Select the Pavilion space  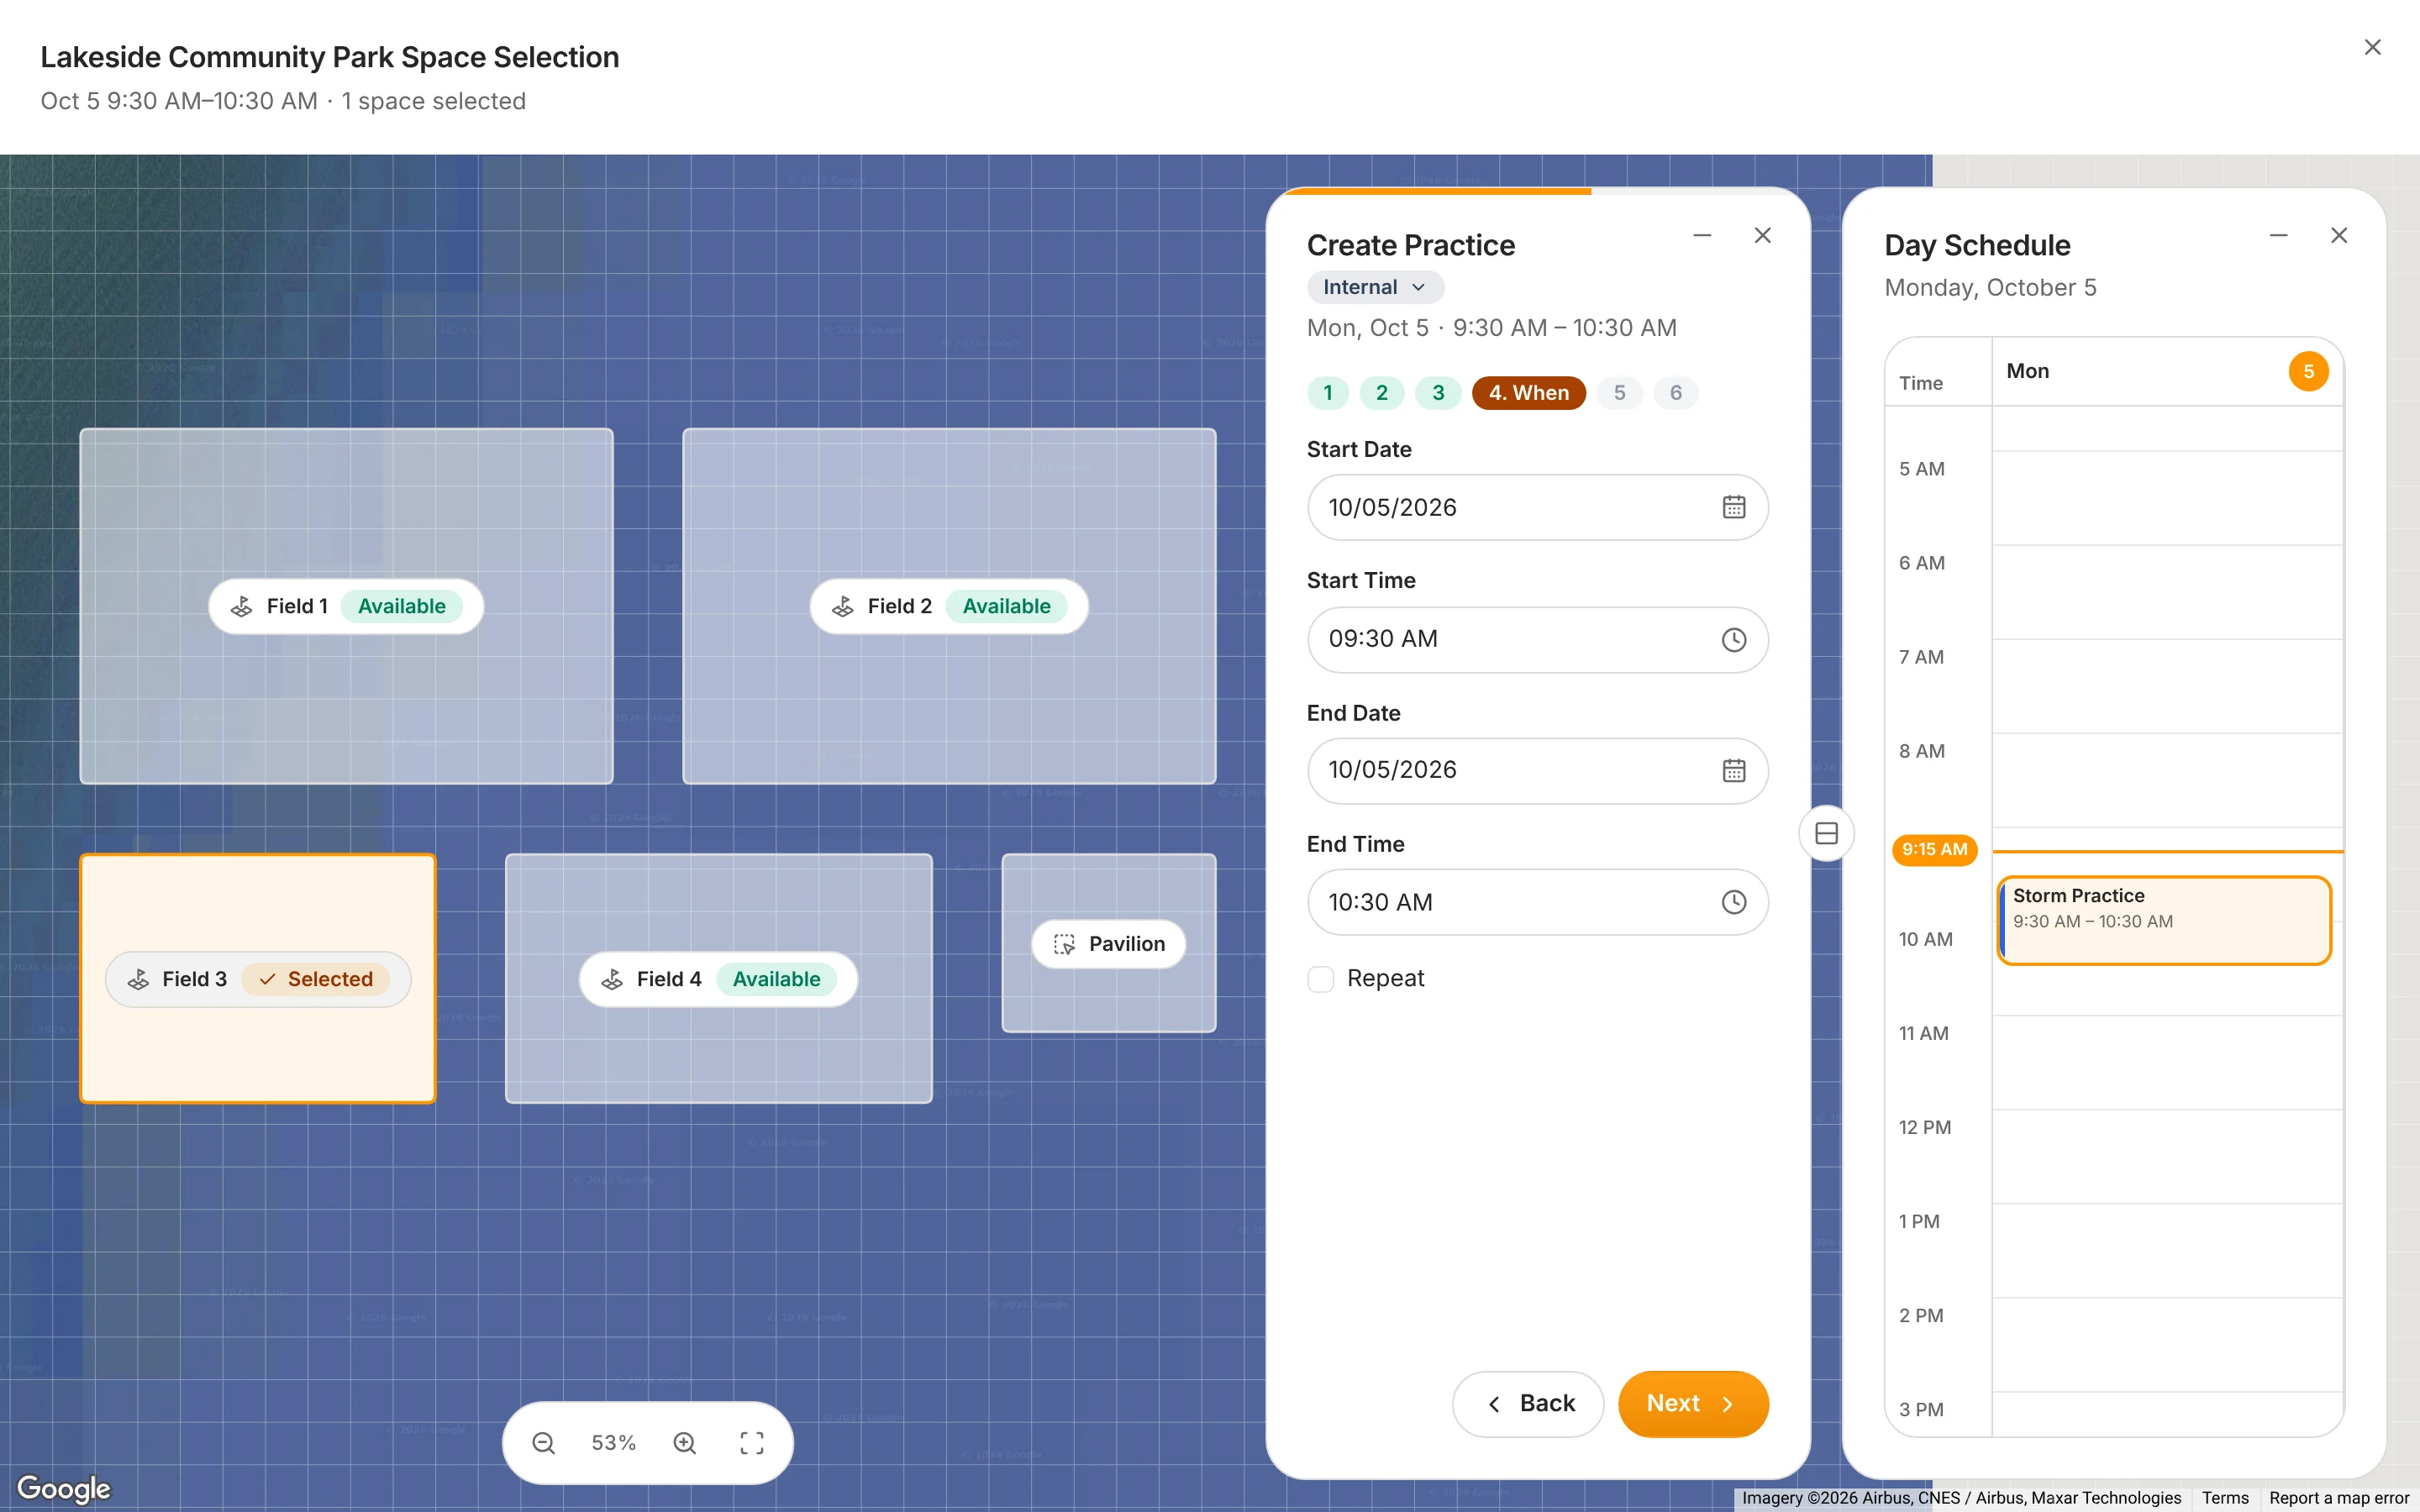coord(1108,943)
